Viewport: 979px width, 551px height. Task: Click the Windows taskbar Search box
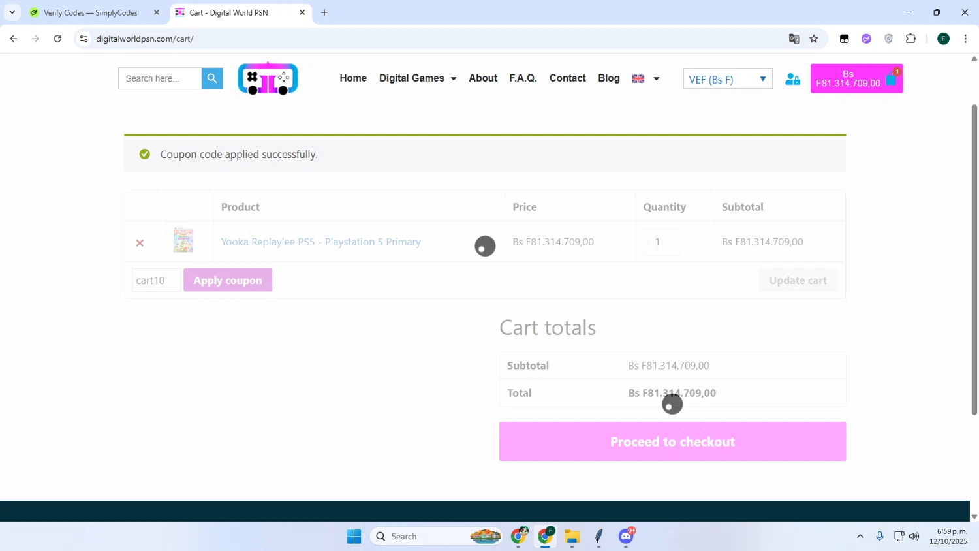coord(436,537)
